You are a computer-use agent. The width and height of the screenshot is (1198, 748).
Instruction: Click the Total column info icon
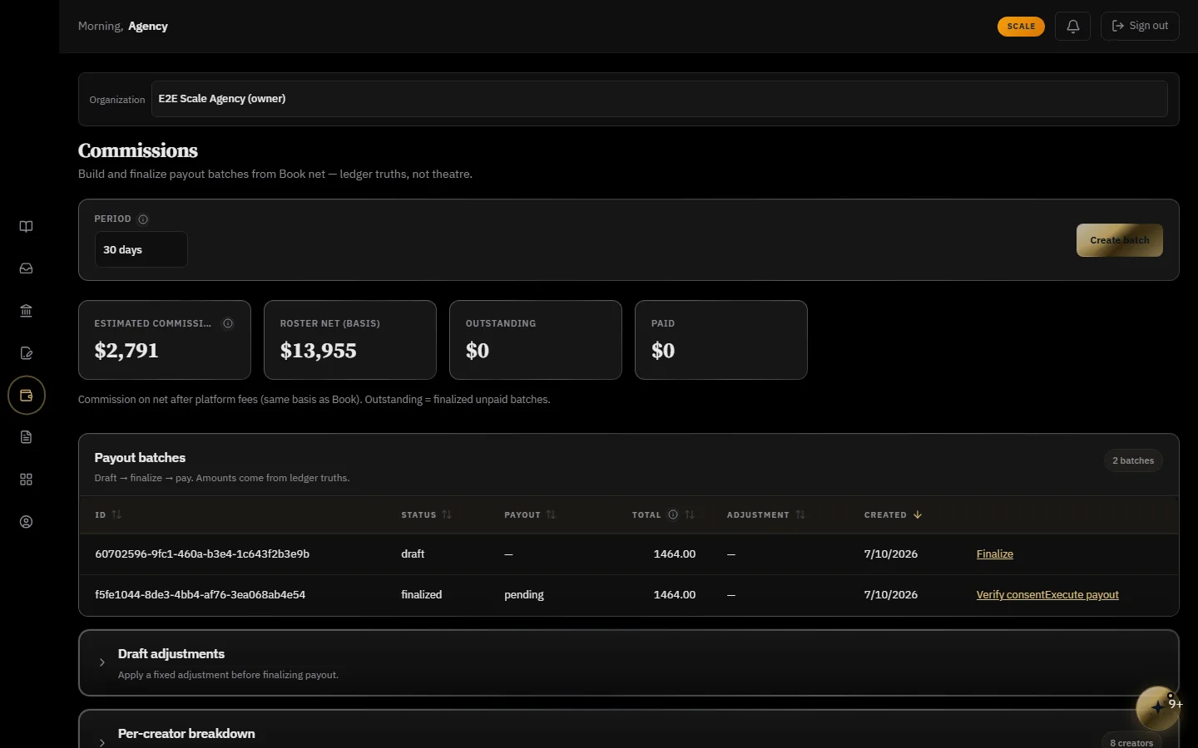pos(673,514)
